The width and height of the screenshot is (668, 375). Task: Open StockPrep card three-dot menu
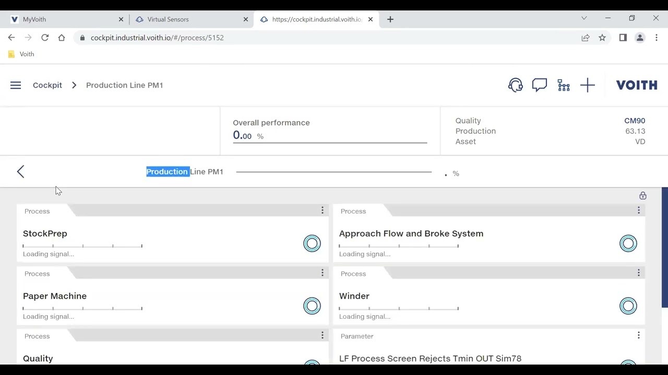[322, 210]
